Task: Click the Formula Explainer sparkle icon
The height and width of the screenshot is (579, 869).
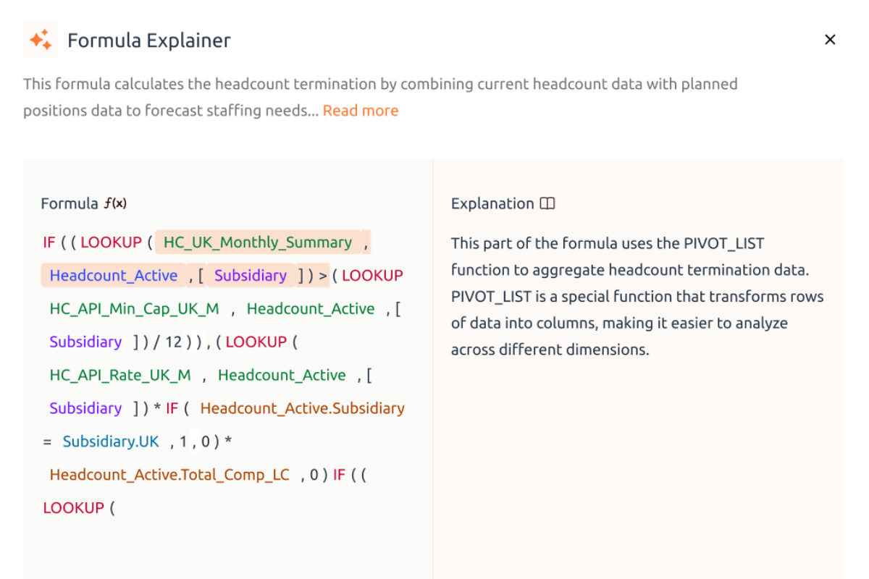Action: (41, 40)
